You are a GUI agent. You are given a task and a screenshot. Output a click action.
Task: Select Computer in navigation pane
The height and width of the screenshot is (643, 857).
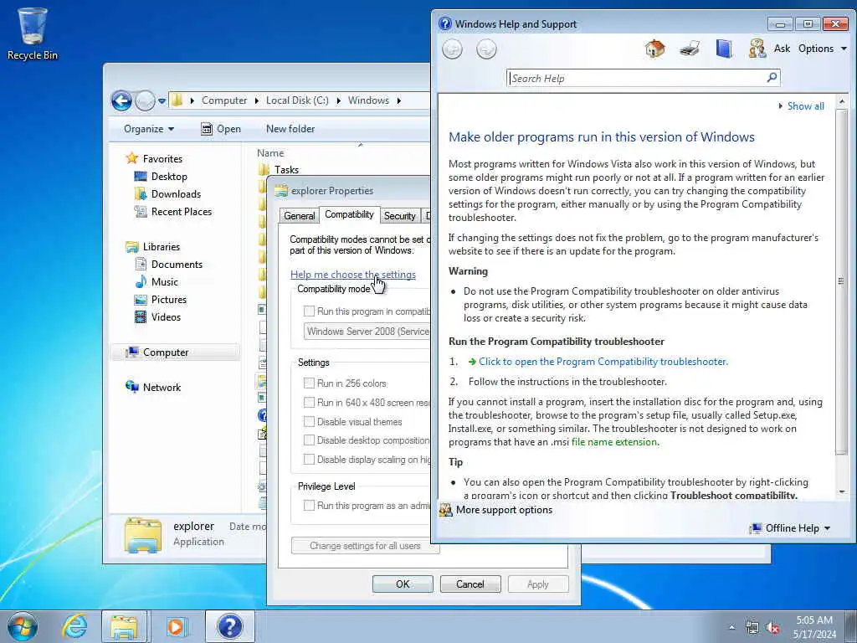tap(166, 352)
